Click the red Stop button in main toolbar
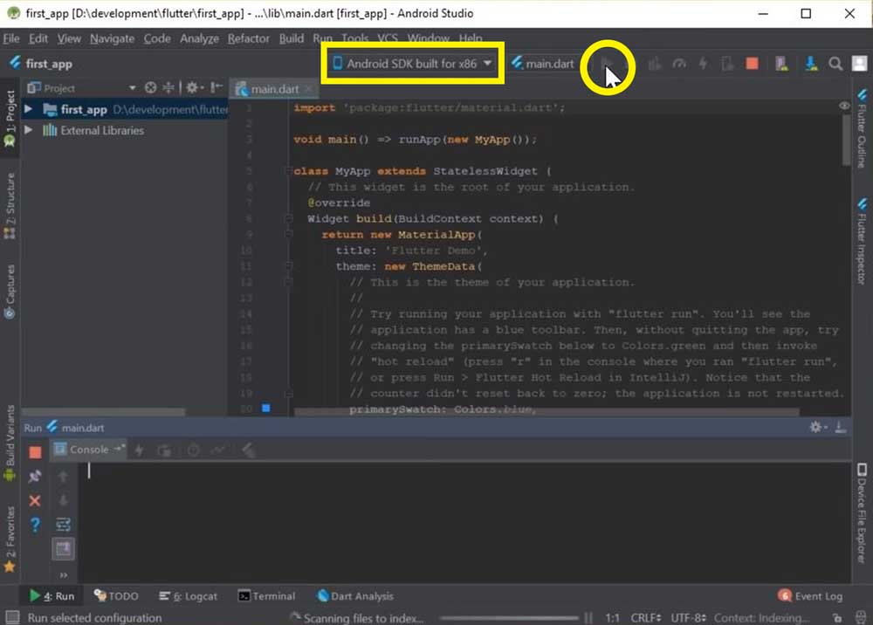This screenshot has width=873, height=625. click(752, 64)
